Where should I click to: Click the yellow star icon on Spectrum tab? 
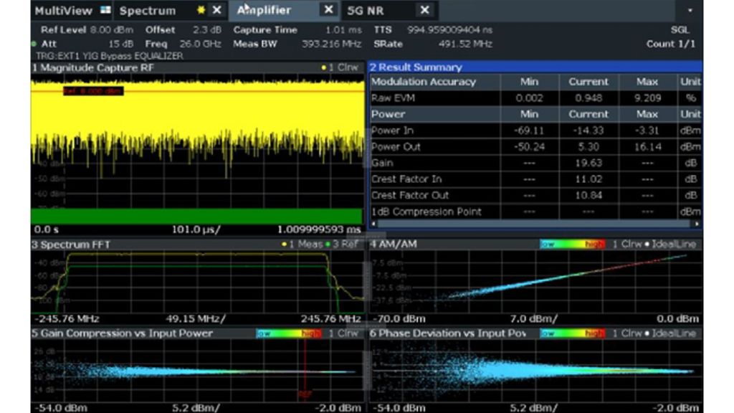click(x=201, y=11)
